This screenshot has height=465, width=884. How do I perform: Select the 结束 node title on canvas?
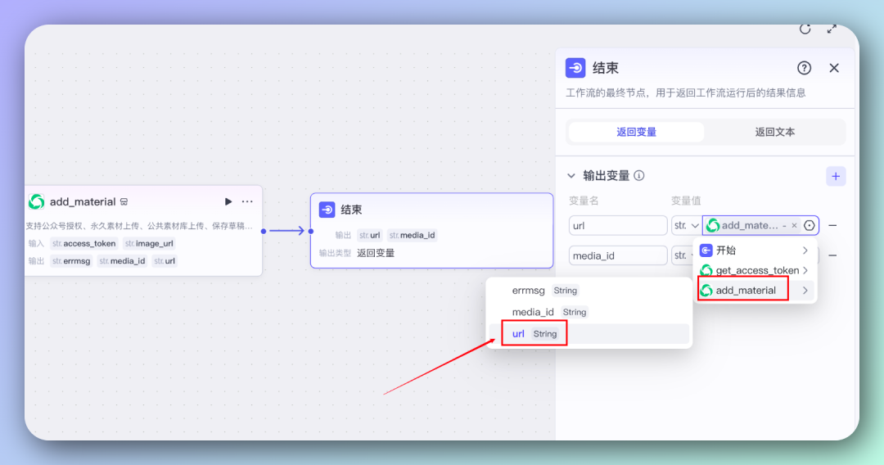351,210
